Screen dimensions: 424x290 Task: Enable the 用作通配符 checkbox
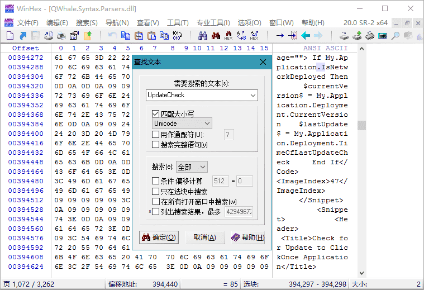tap(156, 135)
